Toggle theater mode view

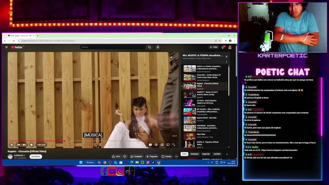point(162,145)
